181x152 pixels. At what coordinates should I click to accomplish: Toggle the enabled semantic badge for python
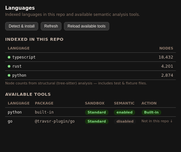(124, 112)
